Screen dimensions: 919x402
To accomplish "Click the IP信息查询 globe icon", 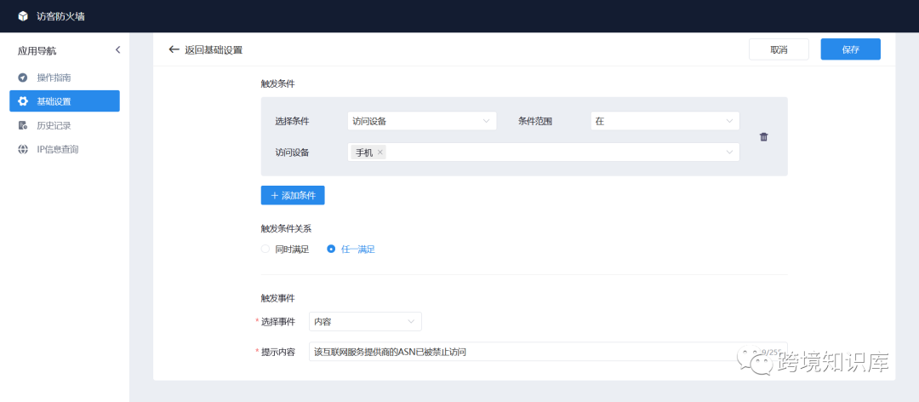I will tap(23, 149).
